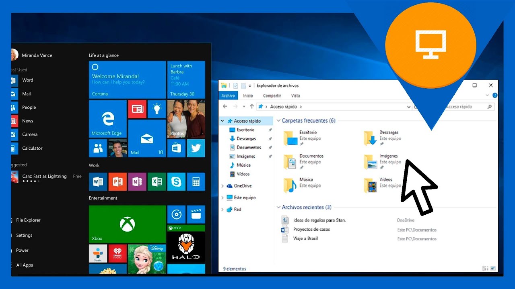Open the Photos tile
515x289 pixels.
coord(186,119)
